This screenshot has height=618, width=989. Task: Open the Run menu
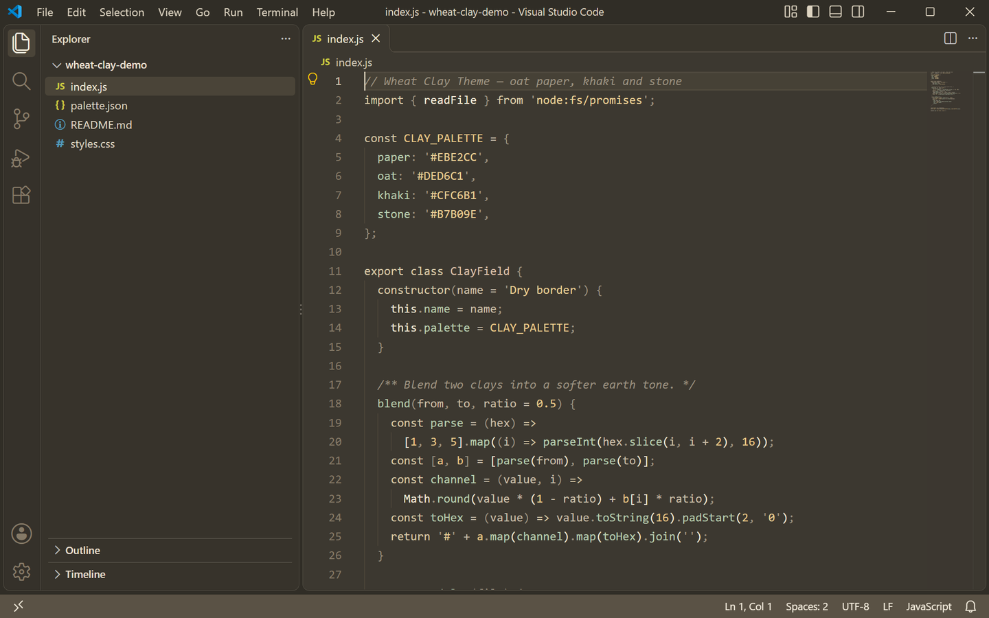tap(233, 12)
